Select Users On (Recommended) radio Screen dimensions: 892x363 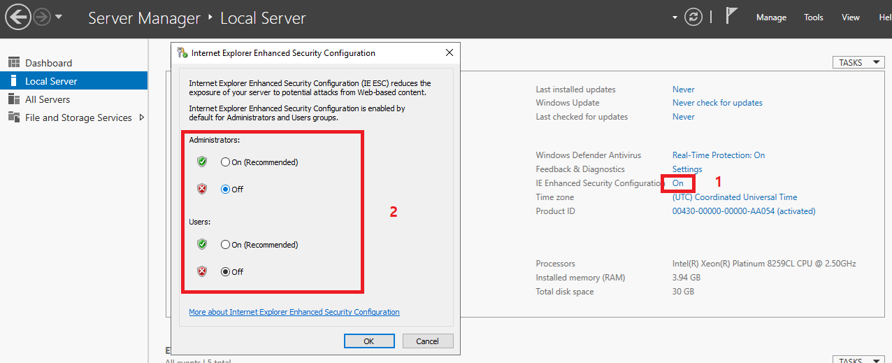[x=225, y=245]
